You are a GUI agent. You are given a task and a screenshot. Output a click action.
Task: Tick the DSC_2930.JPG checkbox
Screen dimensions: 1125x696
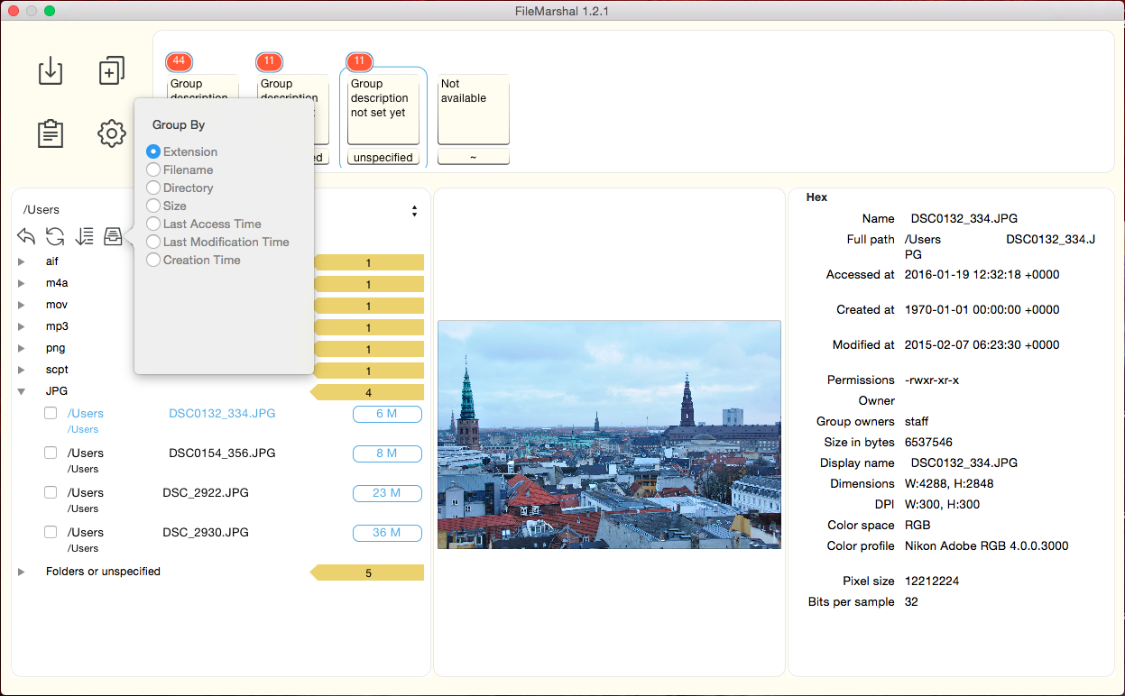coord(51,532)
